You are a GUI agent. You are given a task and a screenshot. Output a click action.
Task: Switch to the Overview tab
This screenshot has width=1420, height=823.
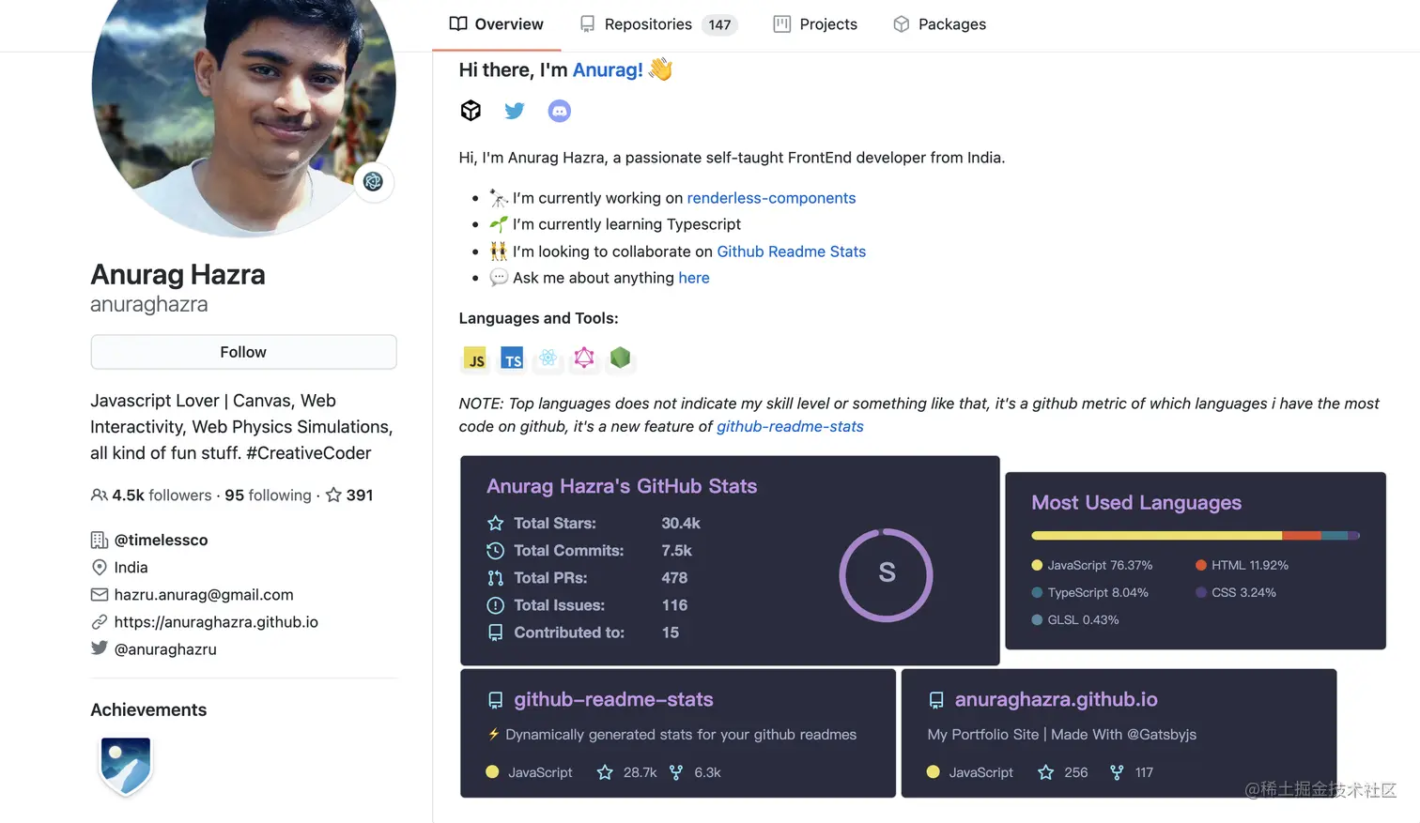pos(497,24)
